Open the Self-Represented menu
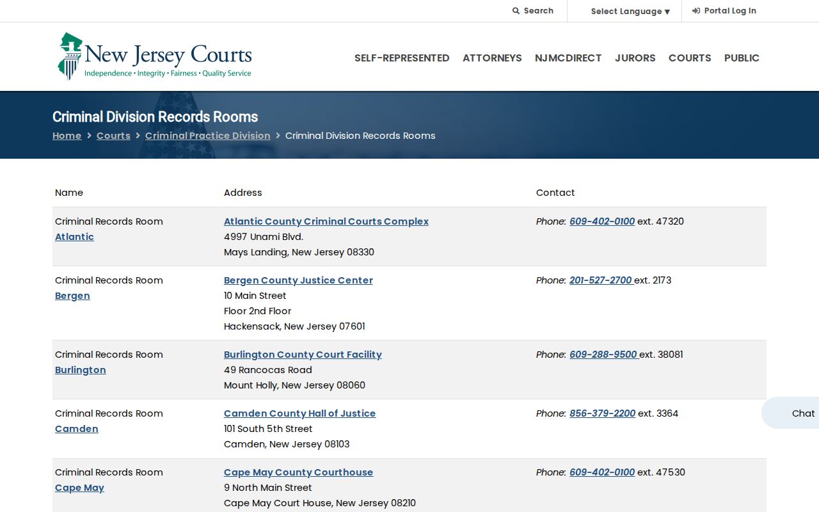 click(x=402, y=58)
